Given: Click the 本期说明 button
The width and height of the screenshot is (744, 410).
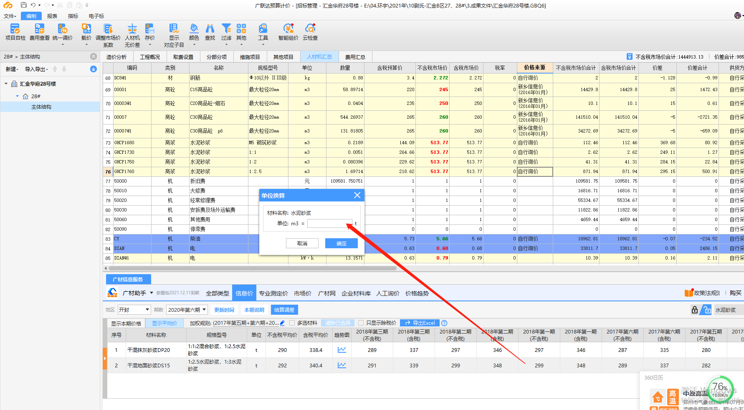Looking at the screenshot, I should (254, 310).
